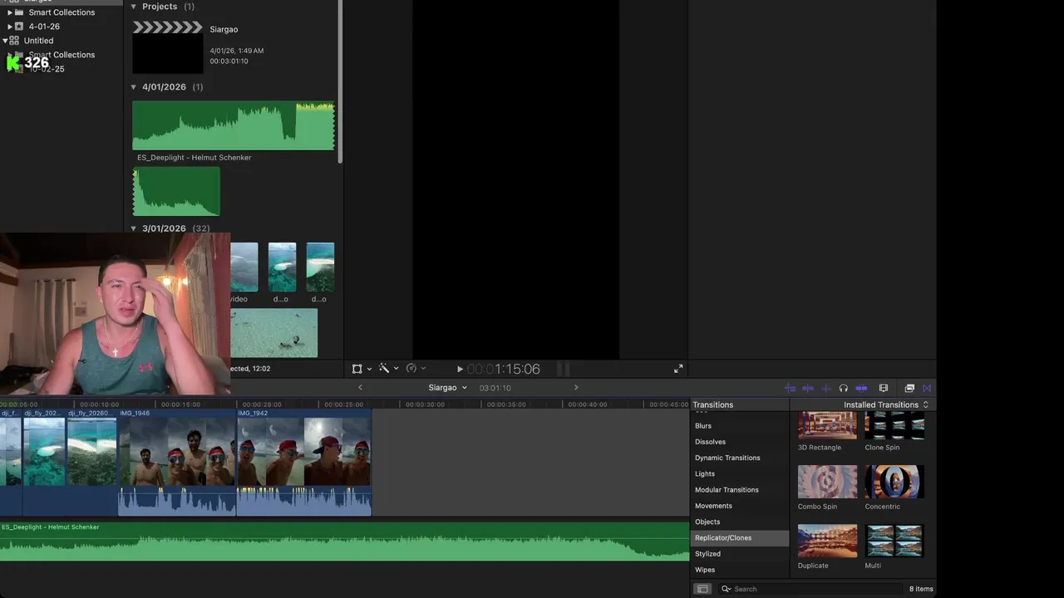Toggle transitions browser sidebar icon
Screen dimensions: 1064x598
(702, 589)
